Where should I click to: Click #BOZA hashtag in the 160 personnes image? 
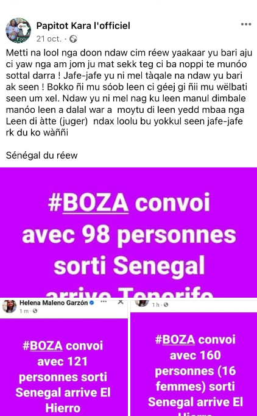tap(175, 340)
